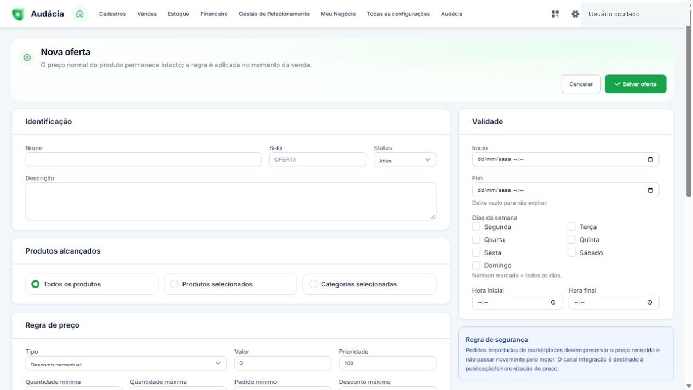Click the Prioridade input field
The image size is (693, 390).
tap(387, 363)
